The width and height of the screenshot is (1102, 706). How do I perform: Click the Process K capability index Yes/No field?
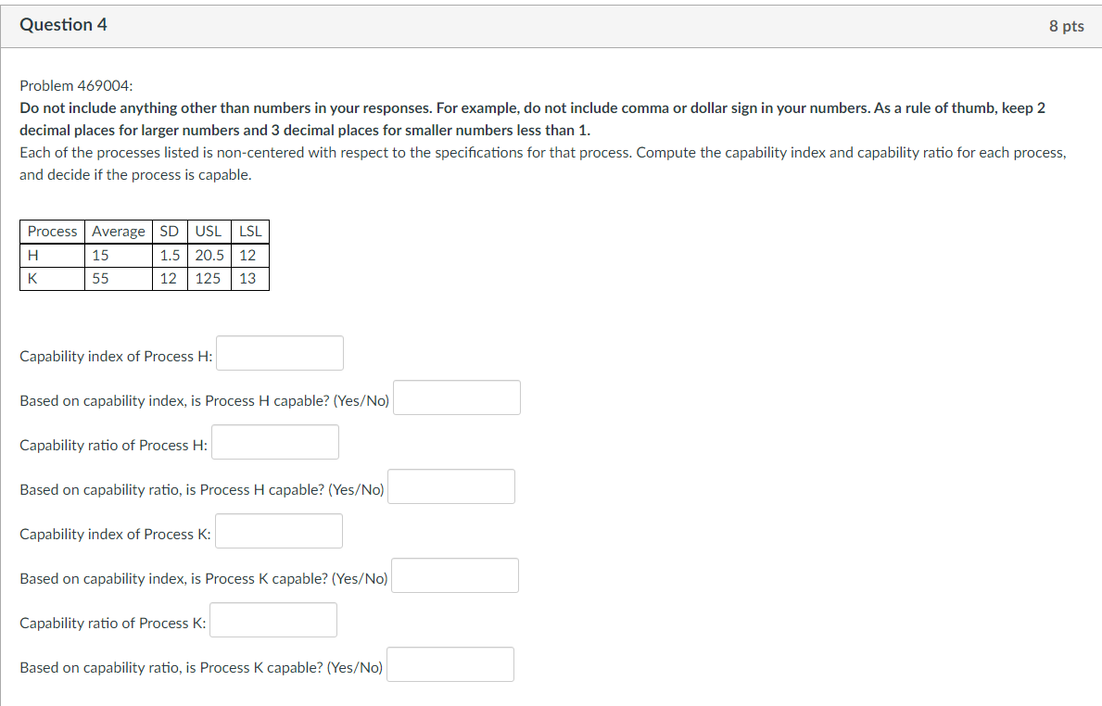coord(454,575)
